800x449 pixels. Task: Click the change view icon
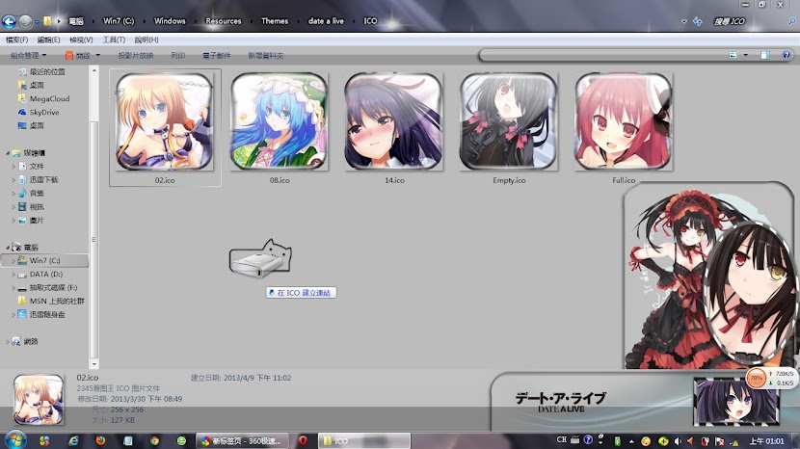[733, 55]
